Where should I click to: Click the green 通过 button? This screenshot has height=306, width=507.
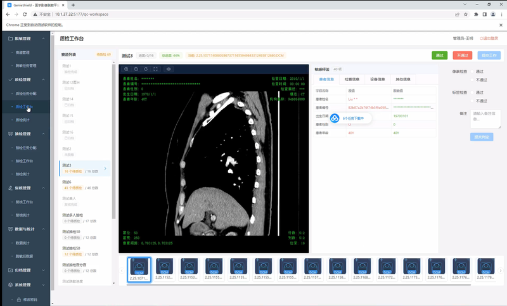click(x=439, y=55)
